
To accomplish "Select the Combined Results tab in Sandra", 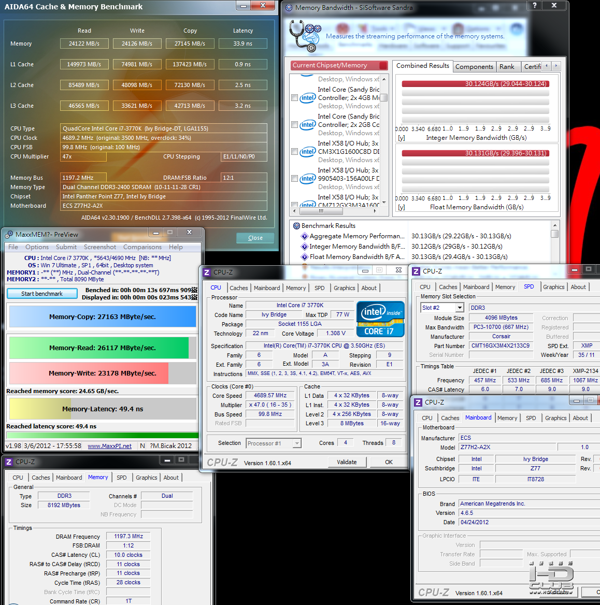I will 422,66.
